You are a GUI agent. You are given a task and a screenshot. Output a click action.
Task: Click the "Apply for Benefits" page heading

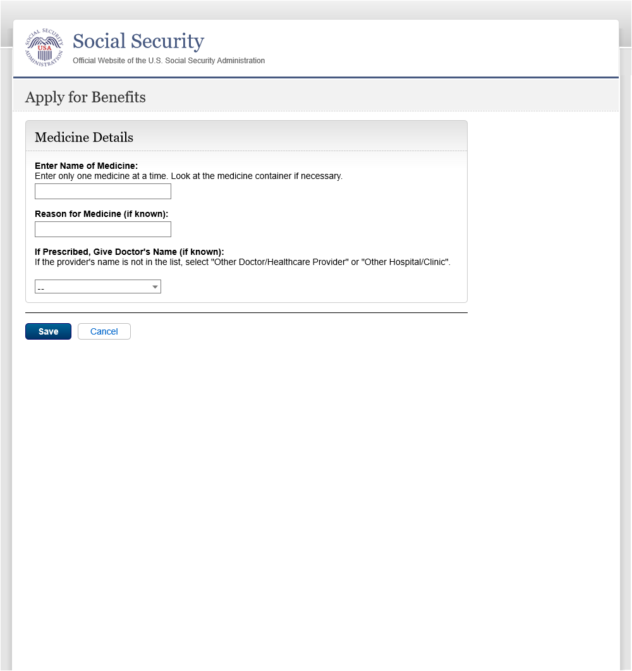tap(85, 97)
